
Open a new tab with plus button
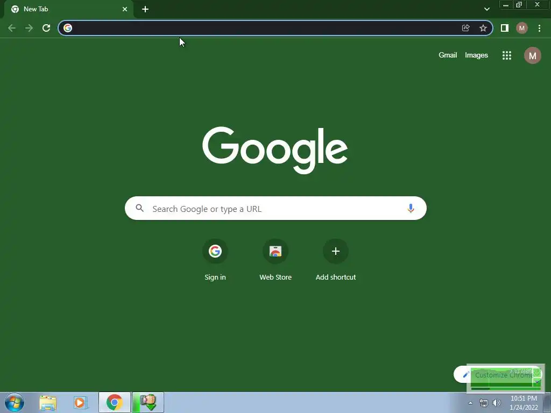point(145,9)
